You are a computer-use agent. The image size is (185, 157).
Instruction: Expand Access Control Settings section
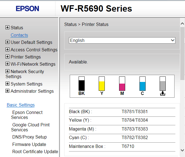pos(7,50)
